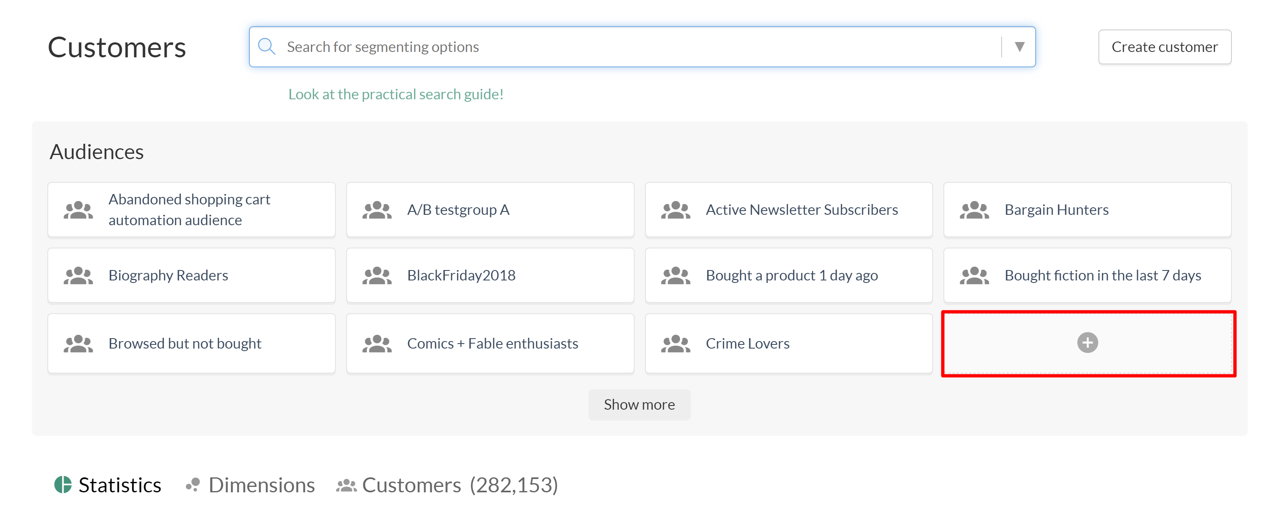Focus the segmenting options search field
This screenshot has height=516, width=1273.
click(x=638, y=47)
